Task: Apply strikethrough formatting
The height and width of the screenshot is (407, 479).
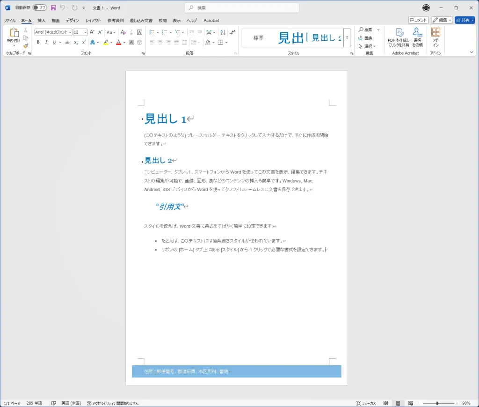Action: (67, 42)
